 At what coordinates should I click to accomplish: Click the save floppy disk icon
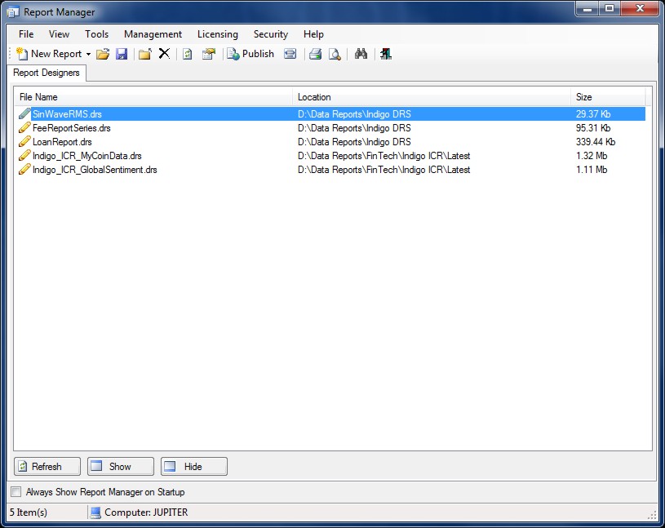[122, 54]
